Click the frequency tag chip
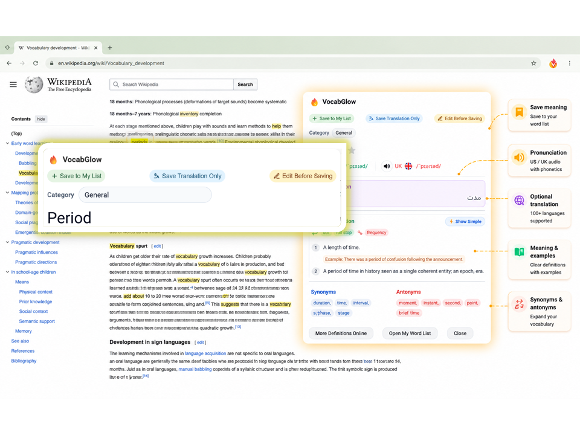 tap(376, 233)
